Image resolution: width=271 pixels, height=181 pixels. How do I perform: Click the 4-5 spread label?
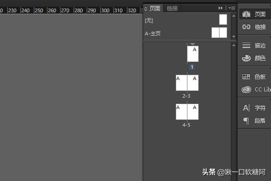coord(186,125)
